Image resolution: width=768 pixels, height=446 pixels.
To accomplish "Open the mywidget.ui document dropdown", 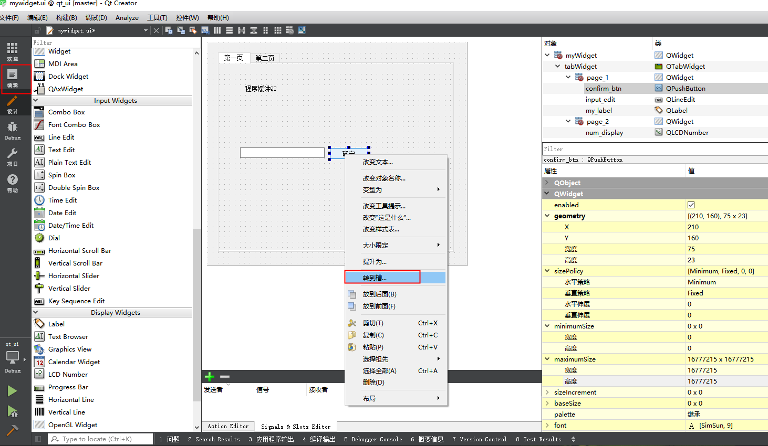I will click(x=146, y=30).
